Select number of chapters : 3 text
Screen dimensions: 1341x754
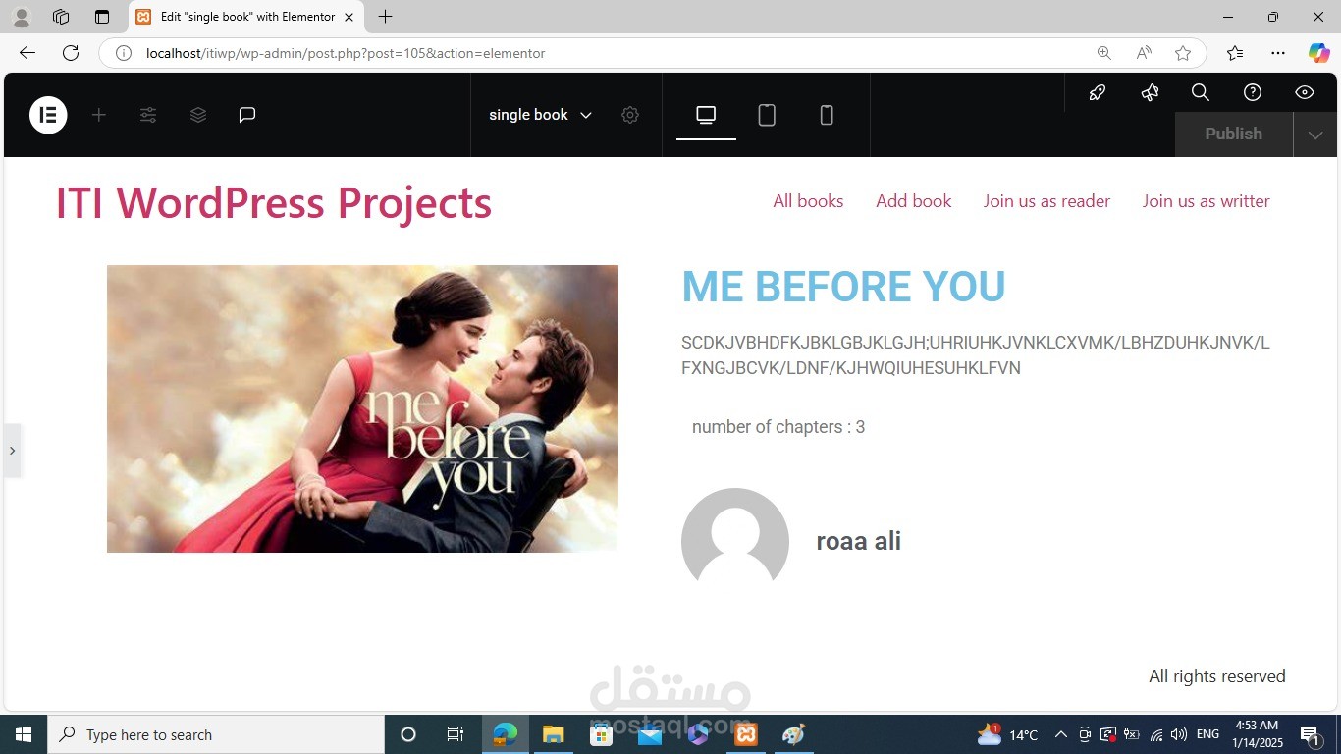click(778, 427)
